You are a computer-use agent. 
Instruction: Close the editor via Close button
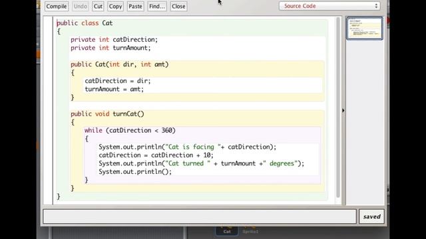point(178,6)
